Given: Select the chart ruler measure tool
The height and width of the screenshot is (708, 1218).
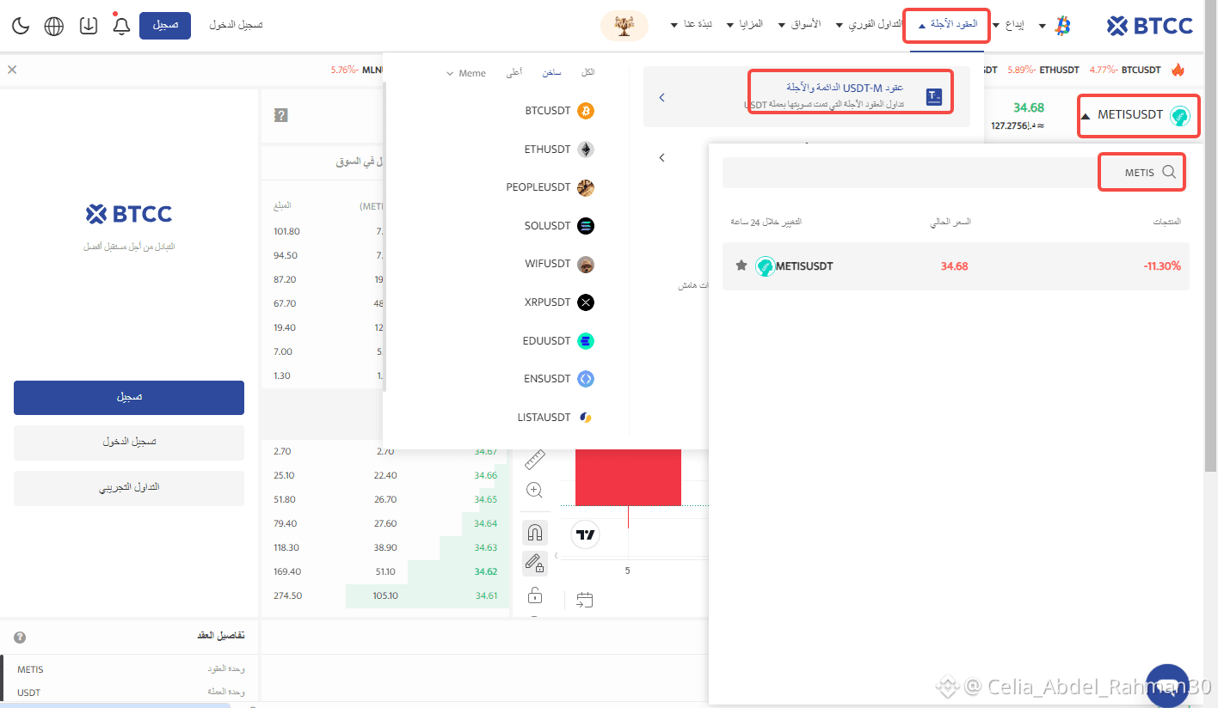Looking at the screenshot, I should coord(534,459).
